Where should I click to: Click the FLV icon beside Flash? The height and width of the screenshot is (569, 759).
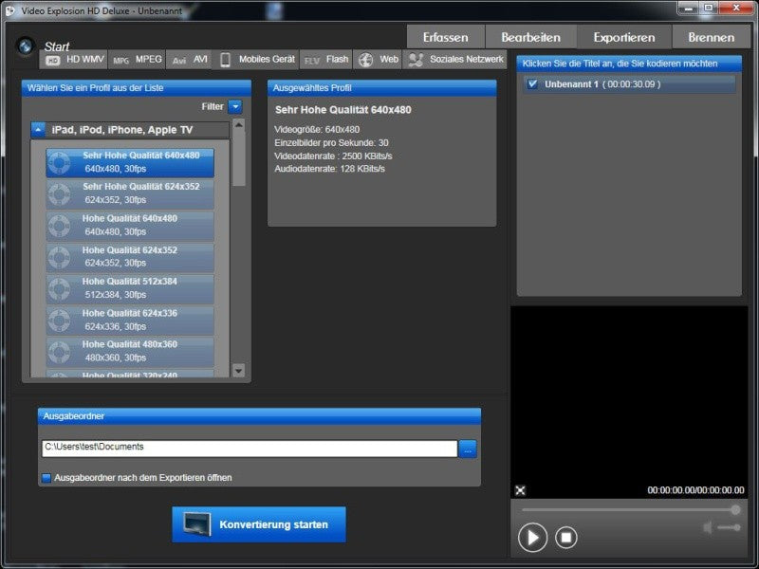click(312, 61)
